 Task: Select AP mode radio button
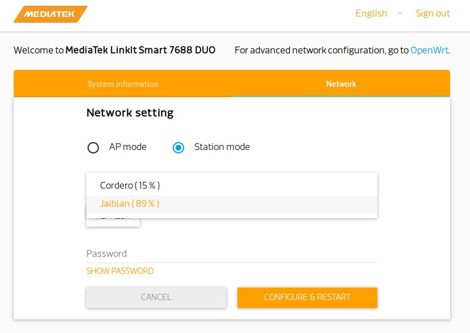point(93,148)
